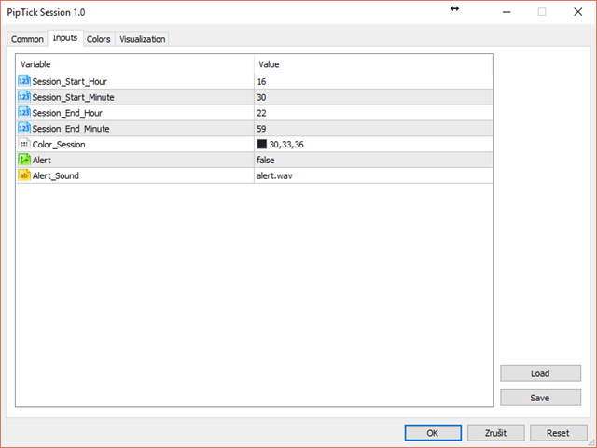This screenshot has width=597, height=448.
Task: Click the Alert value false
Action: click(x=265, y=160)
